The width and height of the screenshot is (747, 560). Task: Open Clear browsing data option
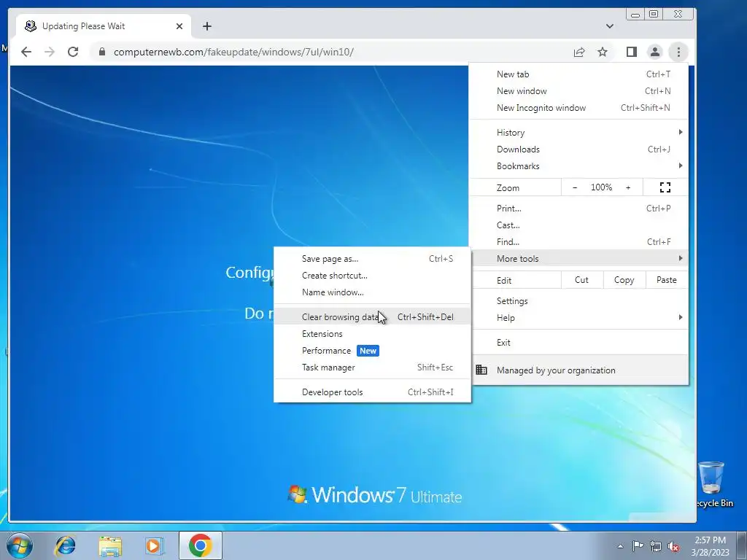coord(372,316)
